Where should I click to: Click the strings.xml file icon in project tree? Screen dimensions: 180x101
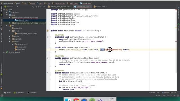click(16, 47)
